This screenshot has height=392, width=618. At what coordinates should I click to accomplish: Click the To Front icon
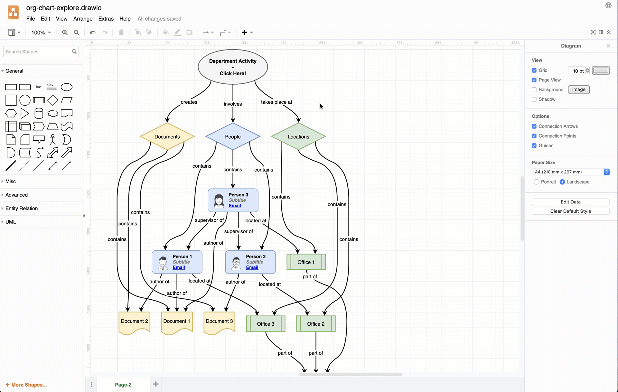pos(137,32)
